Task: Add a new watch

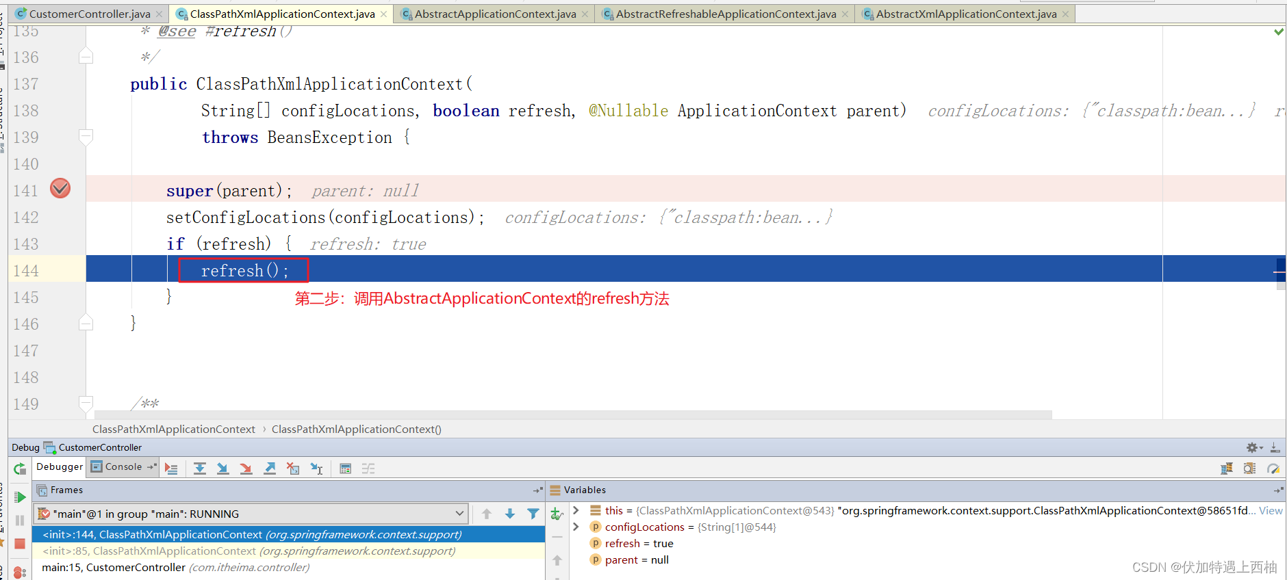Action: coord(557,514)
